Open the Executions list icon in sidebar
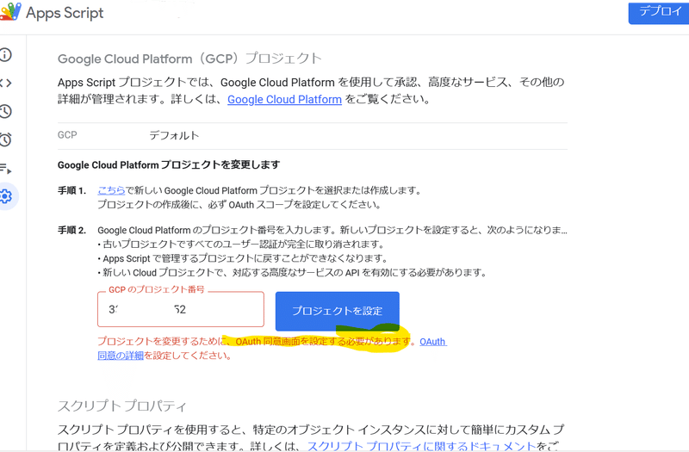Viewport: 689px width, 452px height. click(x=6, y=168)
